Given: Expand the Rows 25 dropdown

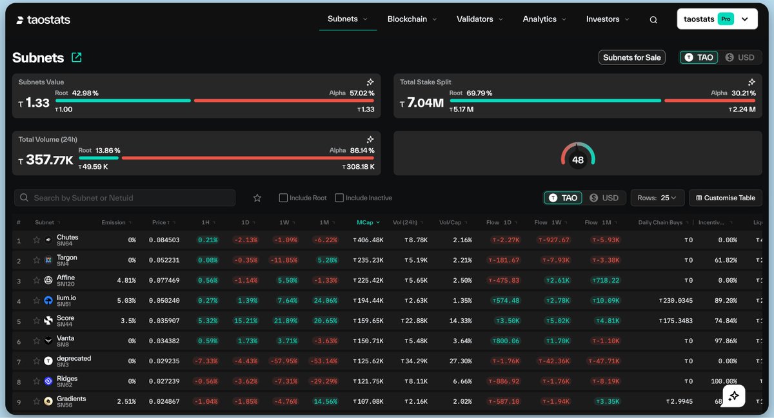Looking at the screenshot, I should (x=657, y=198).
